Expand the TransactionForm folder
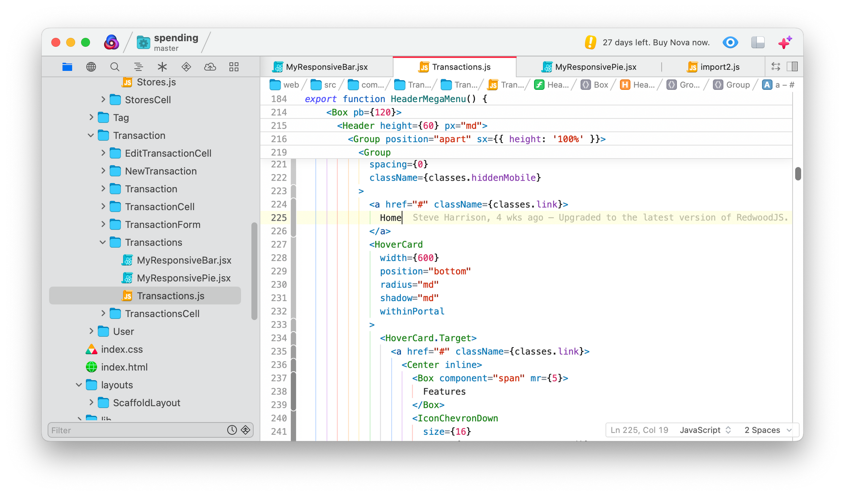The image size is (845, 496). pyautogui.click(x=103, y=224)
